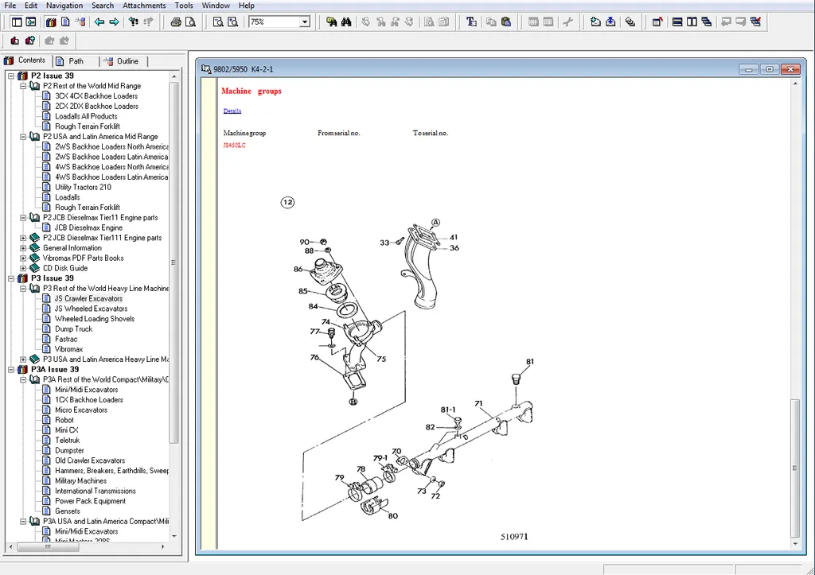Image resolution: width=815 pixels, height=575 pixels.
Task: Toggle the second pane view icon
Action: pos(31,21)
